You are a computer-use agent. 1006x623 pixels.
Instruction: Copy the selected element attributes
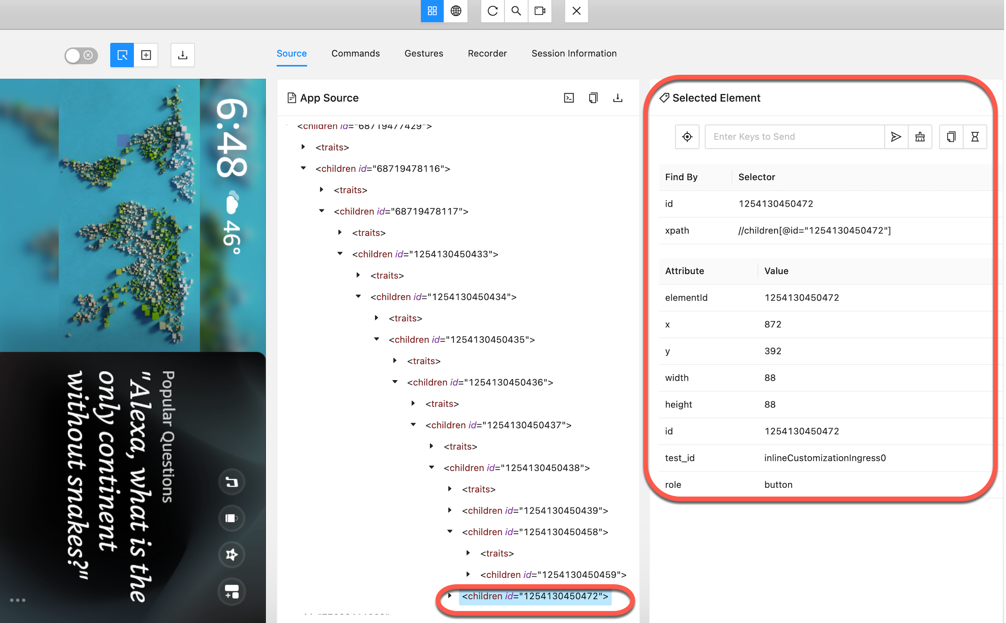point(951,137)
